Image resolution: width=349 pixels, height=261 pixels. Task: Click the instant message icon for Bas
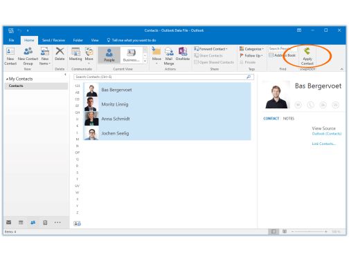[298, 105]
